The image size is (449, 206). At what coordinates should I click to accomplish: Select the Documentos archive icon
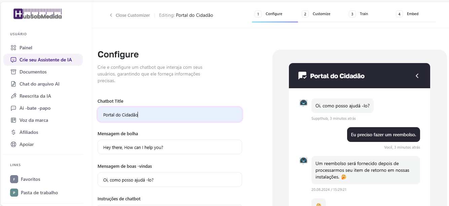(13, 71)
